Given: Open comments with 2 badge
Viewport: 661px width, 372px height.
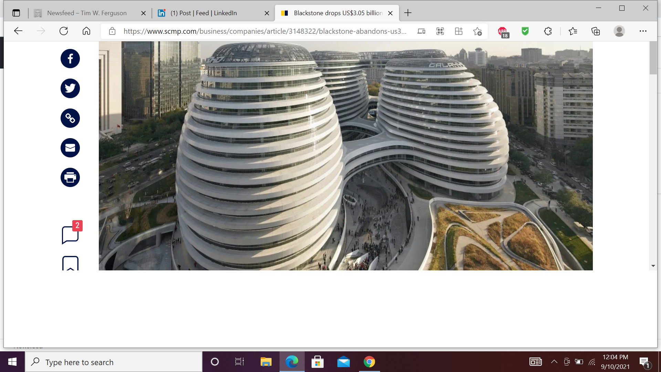Looking at the screenshot, I should [x=70, y=235].
